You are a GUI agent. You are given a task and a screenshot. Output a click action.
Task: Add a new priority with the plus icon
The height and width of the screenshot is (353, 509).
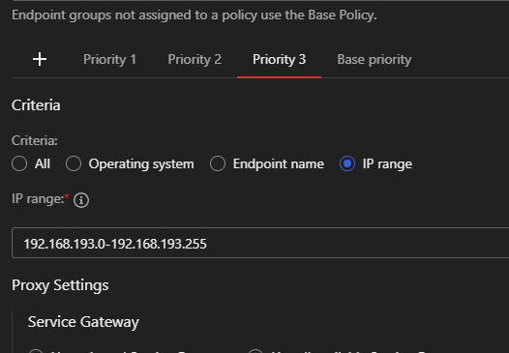[40, 59]
